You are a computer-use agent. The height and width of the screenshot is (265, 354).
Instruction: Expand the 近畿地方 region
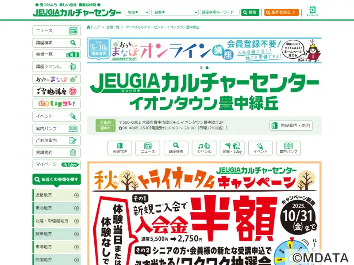[57, 195]
